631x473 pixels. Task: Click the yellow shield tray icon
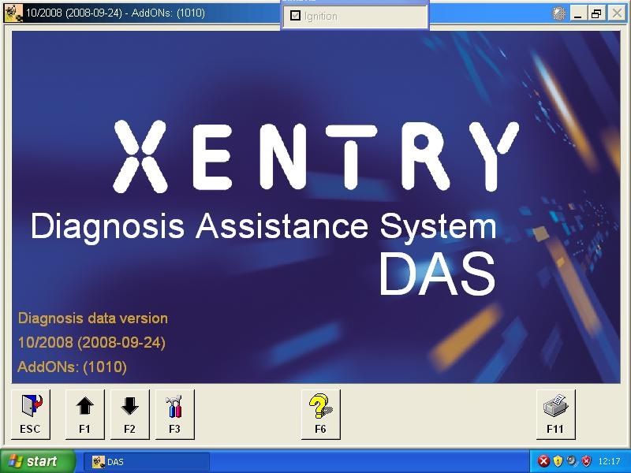(558, 461)
